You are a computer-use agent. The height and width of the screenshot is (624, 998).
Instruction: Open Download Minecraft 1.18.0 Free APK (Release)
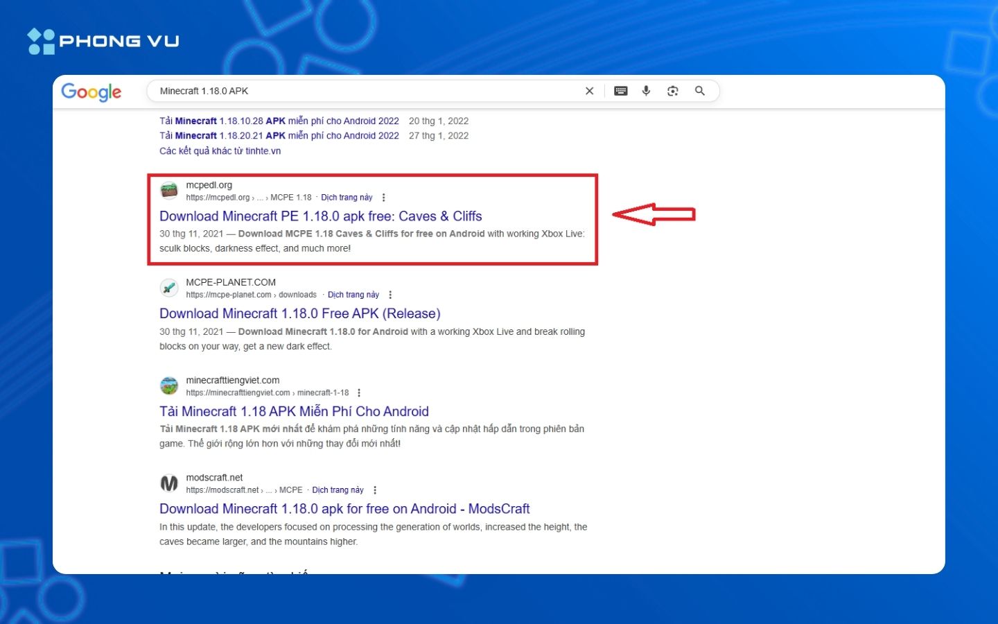click(x=299, y=313)
